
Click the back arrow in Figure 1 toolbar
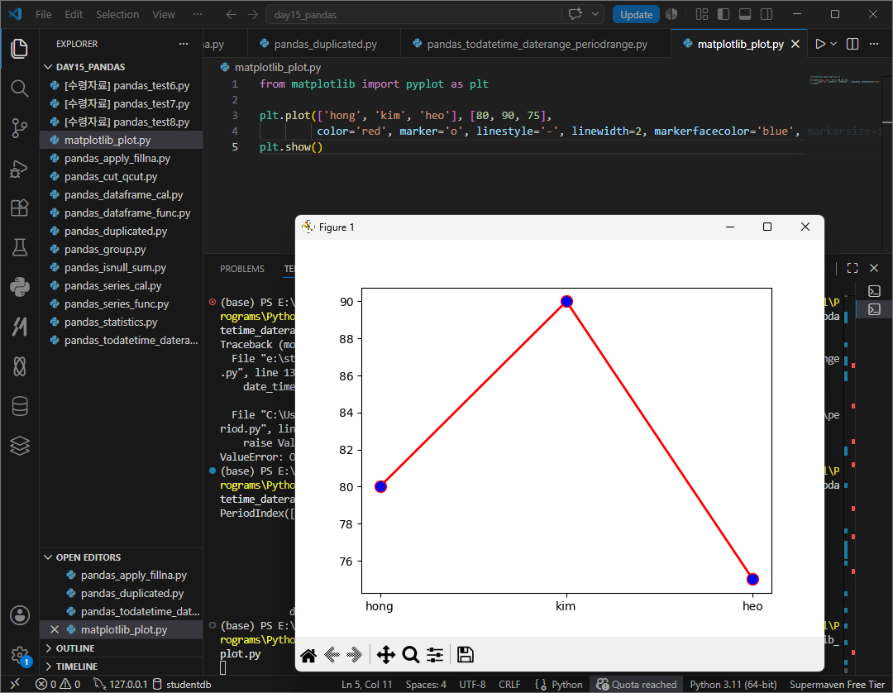tap(332, 655)
